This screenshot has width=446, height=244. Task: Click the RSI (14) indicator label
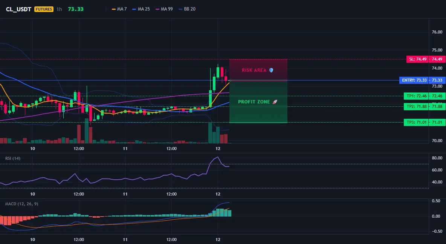[x=13, y=158]
